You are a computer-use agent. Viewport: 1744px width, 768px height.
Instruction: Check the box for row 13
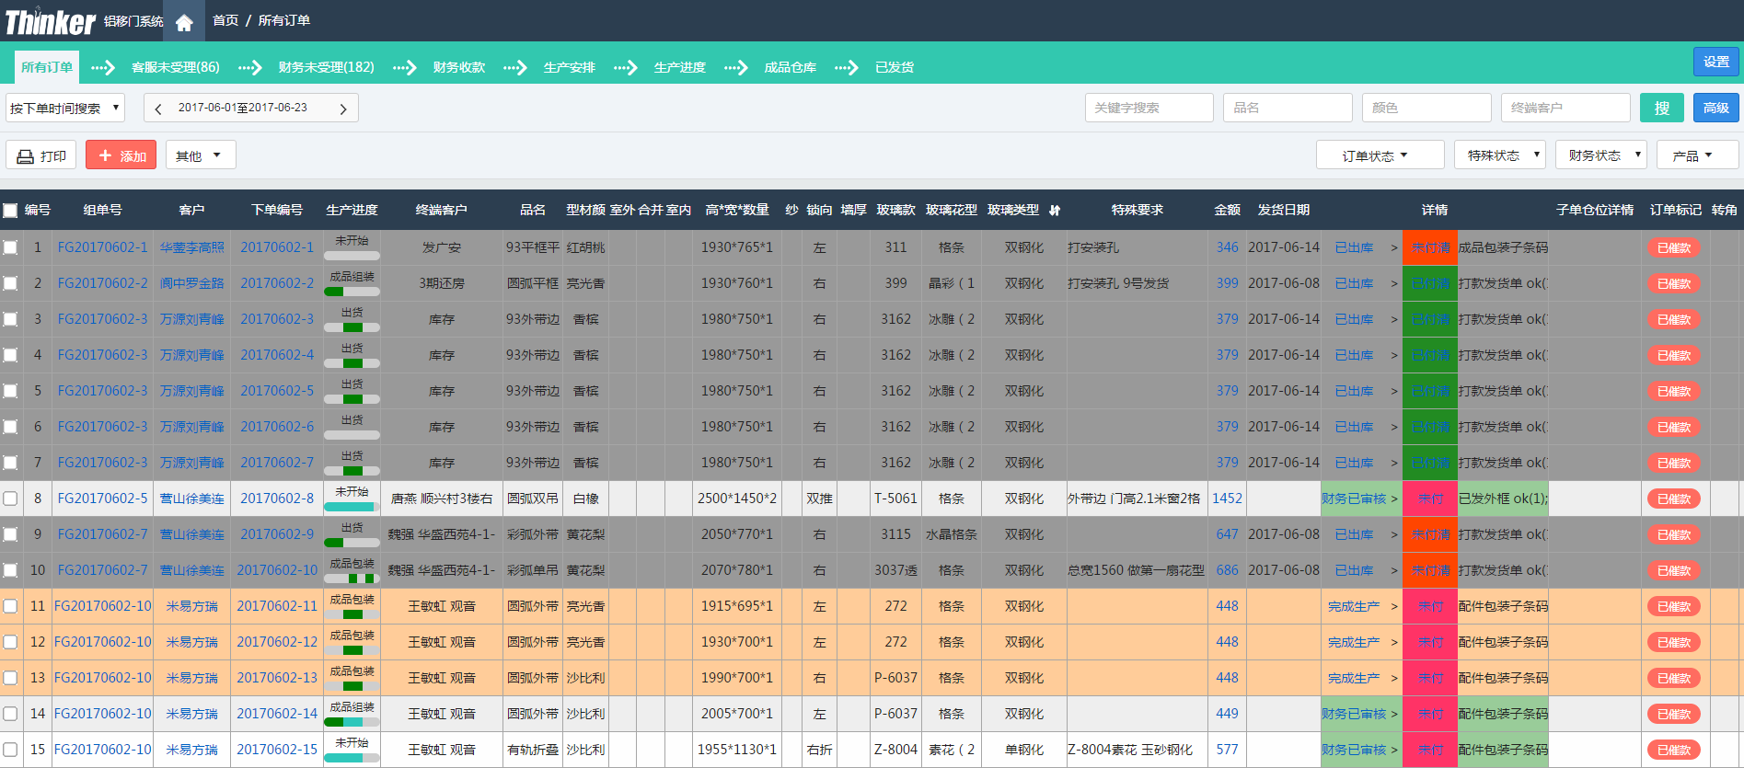pos(10,678)
